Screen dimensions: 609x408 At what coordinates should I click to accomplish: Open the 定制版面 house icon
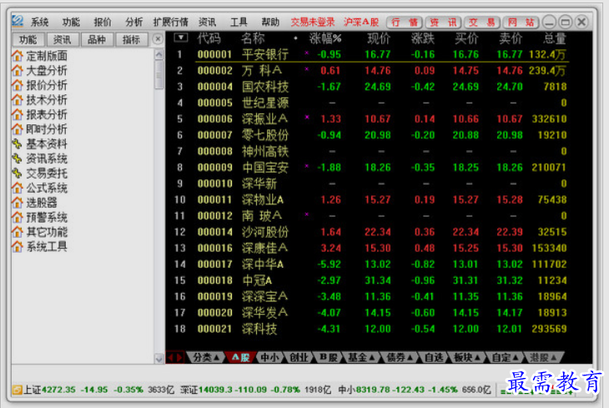coord(17,56)
